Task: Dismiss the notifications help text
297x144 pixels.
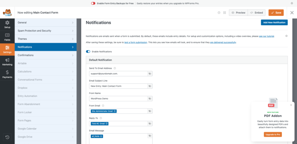Action: (x=286, y=36)
